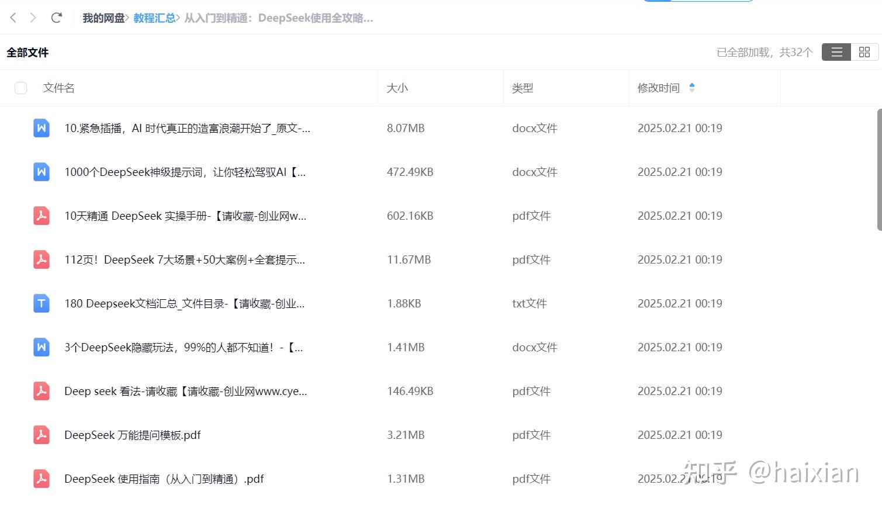Click the pdf文件 type in the 万能提问模板 row
Image resolution: width=882 pixels, height=509 pixels.
tap(531, 435)
